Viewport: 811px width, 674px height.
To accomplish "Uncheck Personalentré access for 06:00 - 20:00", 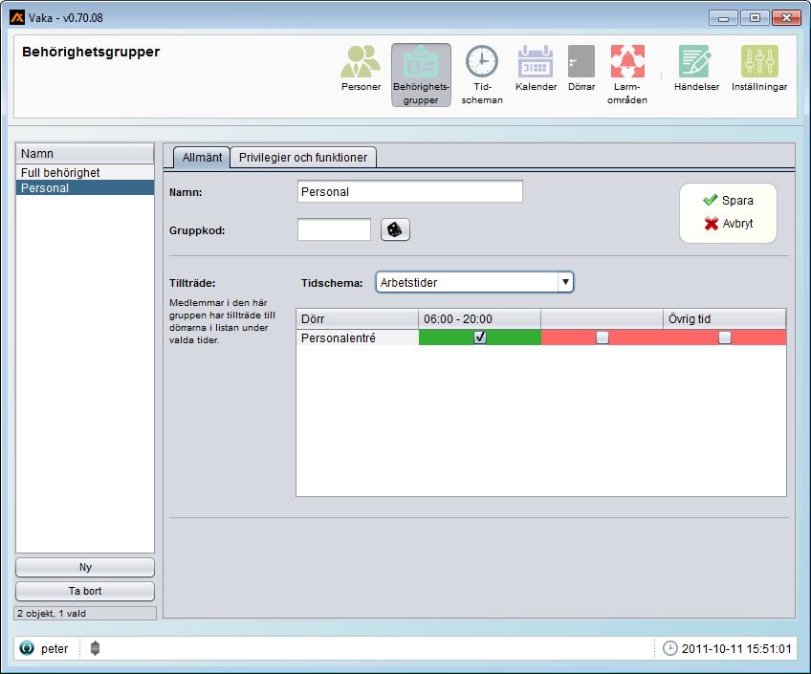I will [480, 337].
